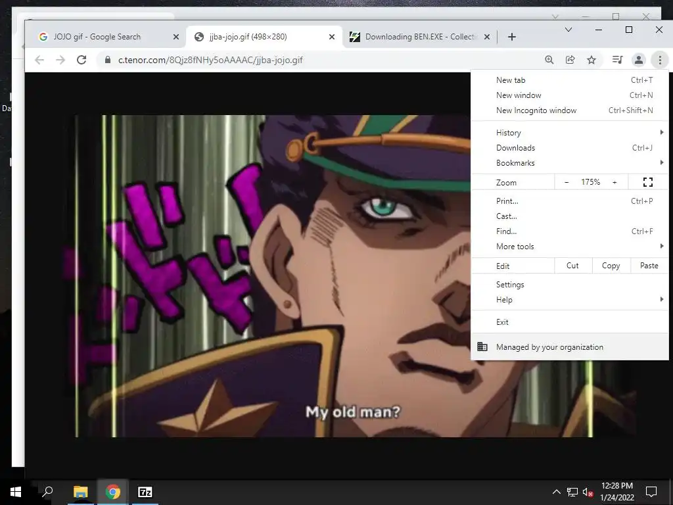The height and width of the screenshot is (505, 673).
Task: Open File Explorer from the taskbar
Action: pos(81,492)
